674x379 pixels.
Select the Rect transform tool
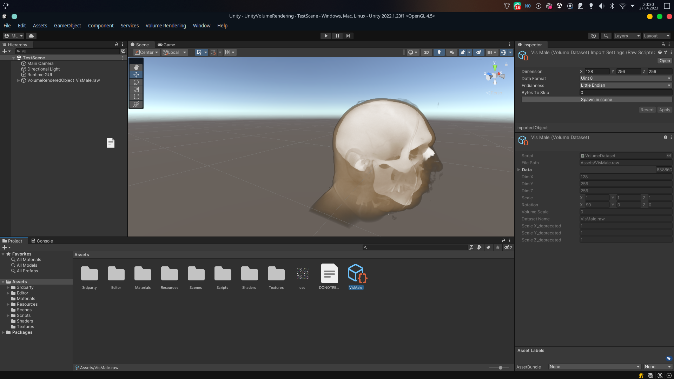point(136,97)
